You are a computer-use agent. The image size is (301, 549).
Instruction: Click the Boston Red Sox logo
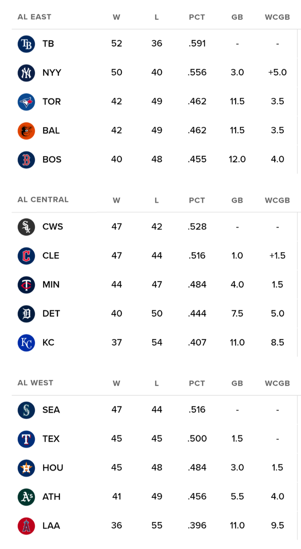pyautogui.click(x=26, y=160)
